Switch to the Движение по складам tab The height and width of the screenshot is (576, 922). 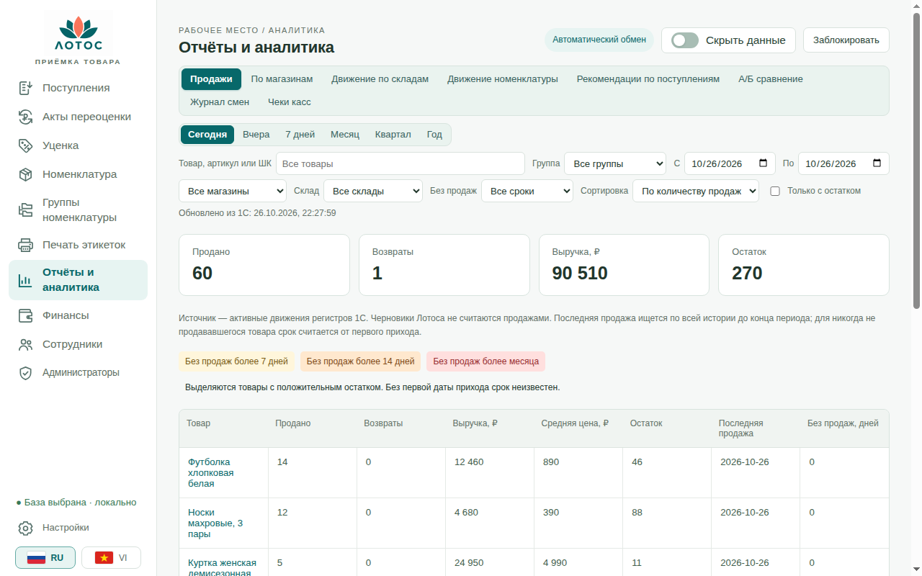[380, 79]
